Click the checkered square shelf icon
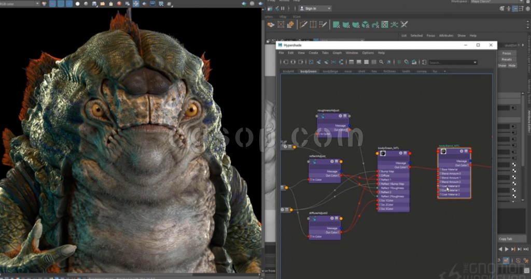 pos(385,24)
